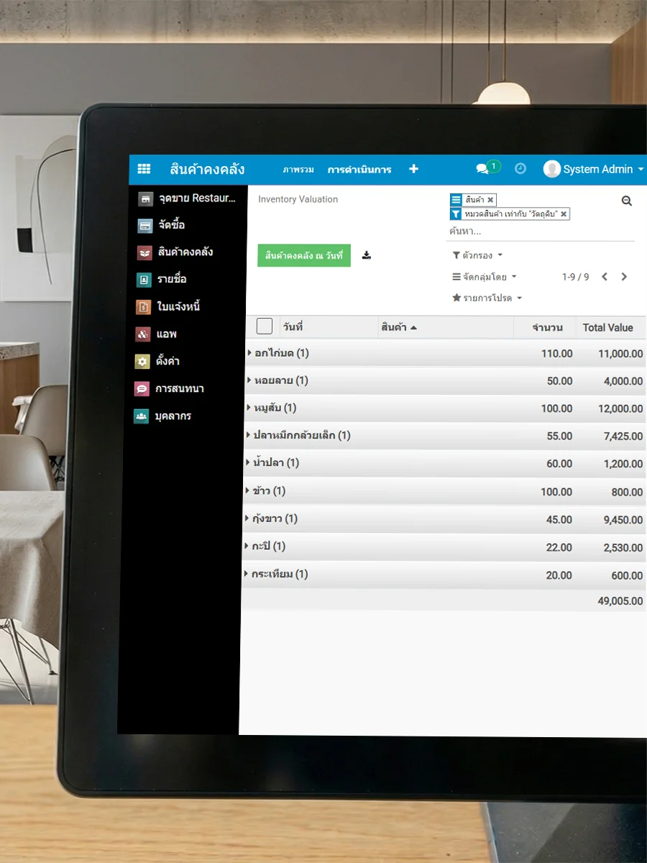Open the จัดกลุ่มโดย group-by dropdown
Viewport: 647px width, 863px height.
click(484, 277)
